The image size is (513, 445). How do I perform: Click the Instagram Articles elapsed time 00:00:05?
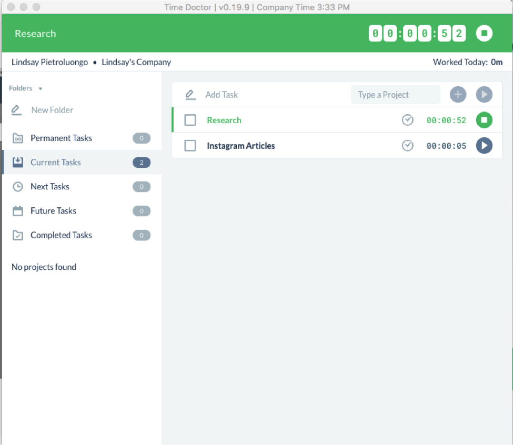tap(446, 146)
